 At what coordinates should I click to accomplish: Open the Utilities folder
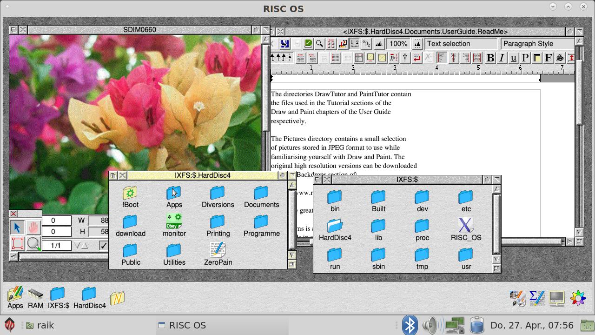point(174,255)
